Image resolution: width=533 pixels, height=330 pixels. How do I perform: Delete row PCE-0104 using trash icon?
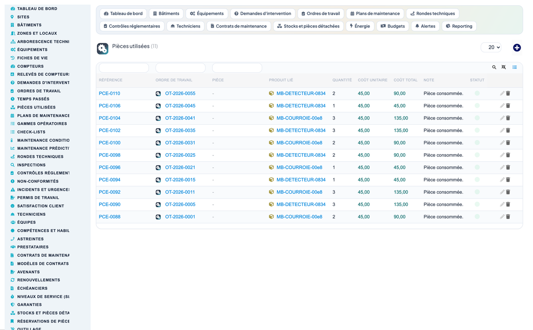point(508,118)
